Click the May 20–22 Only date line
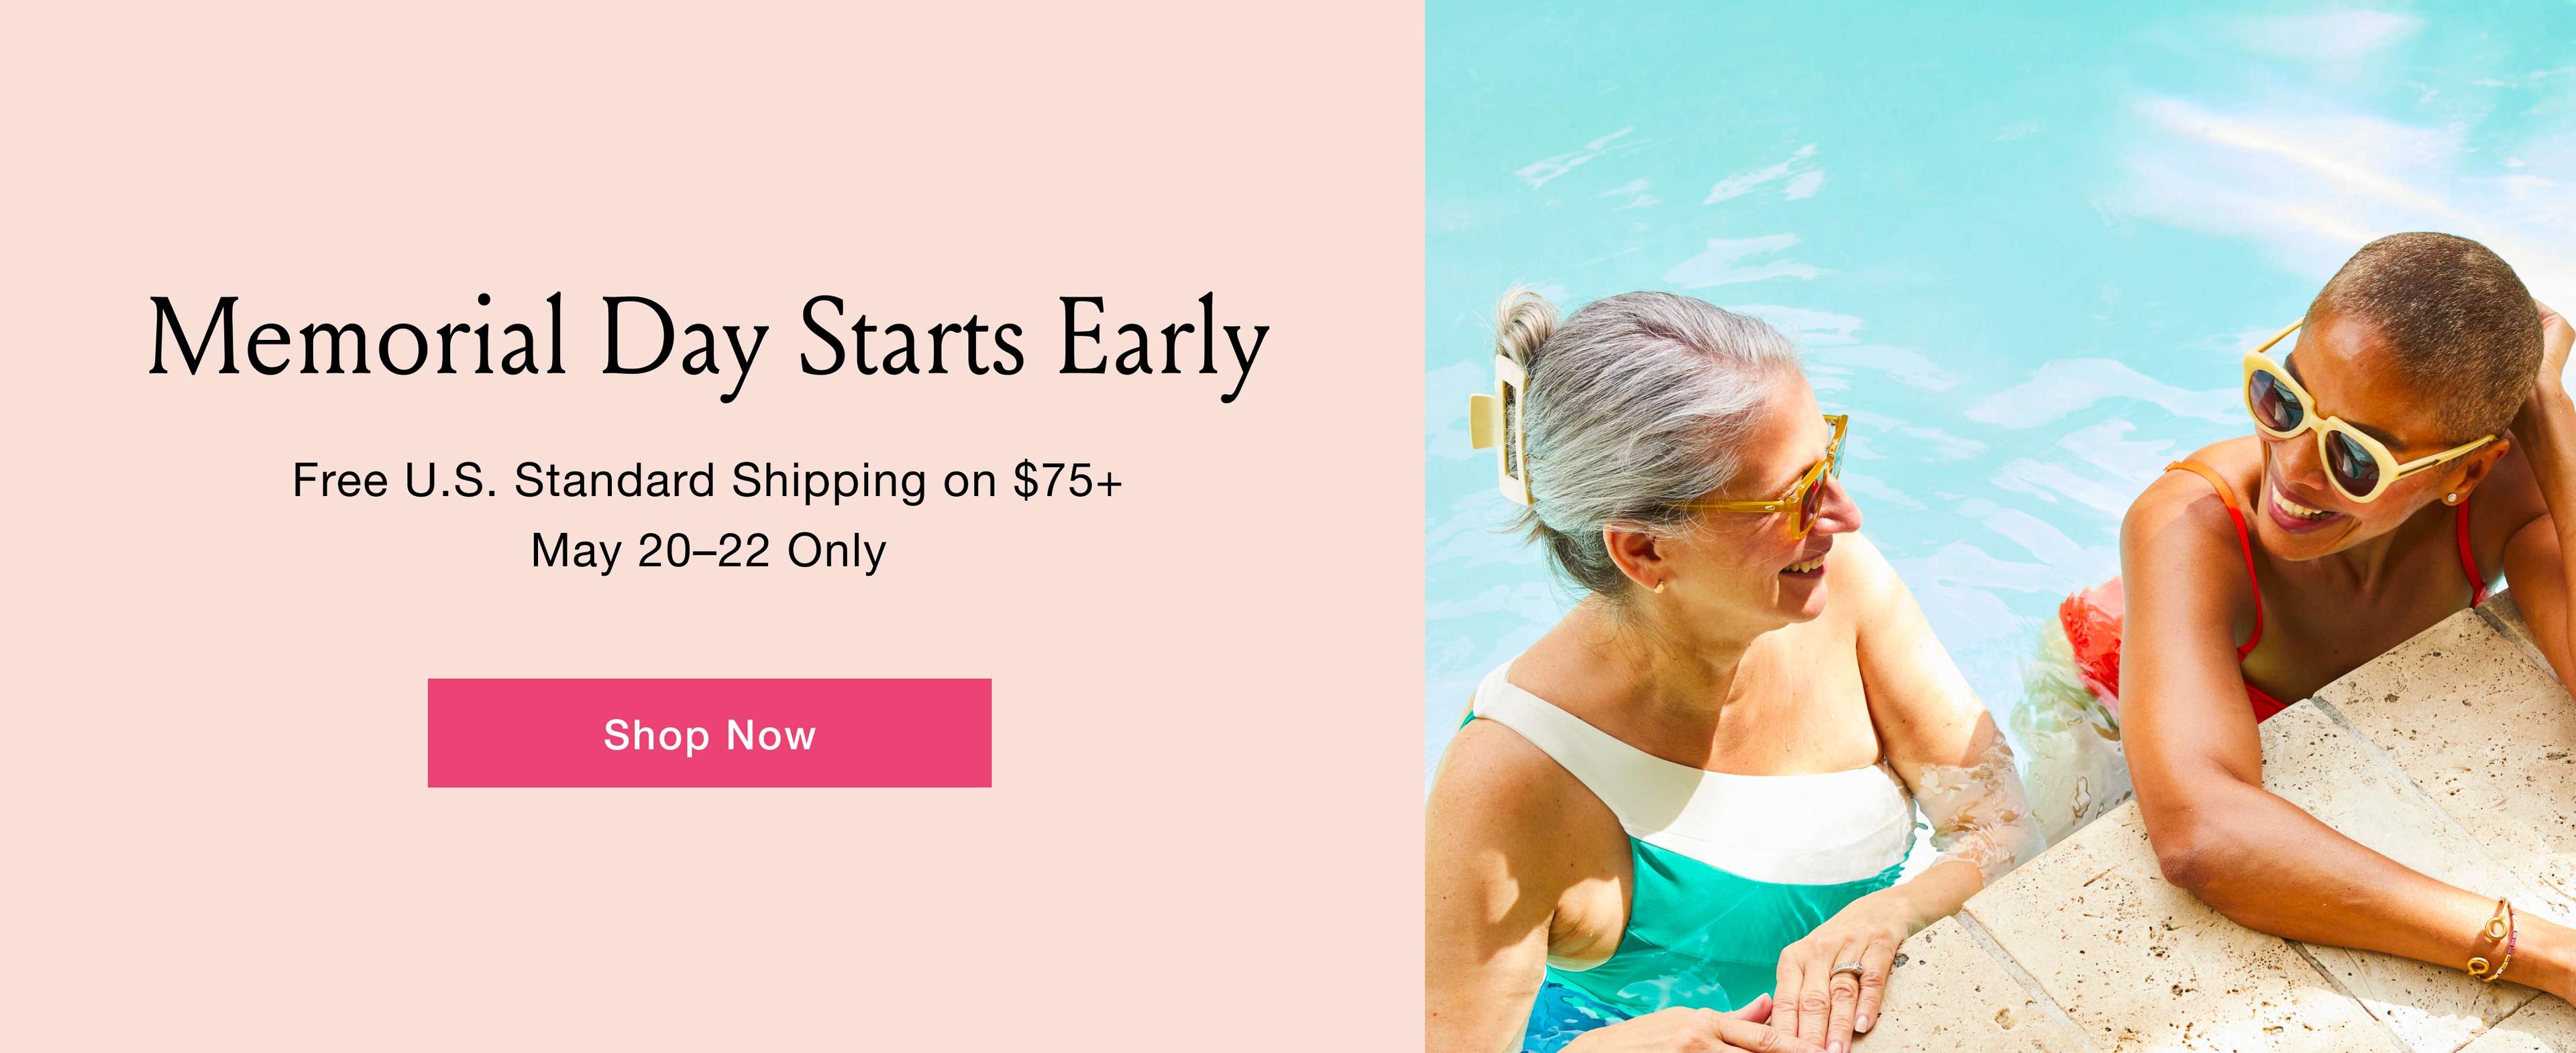This screenshot has height=1053, width=2576. 708,550
